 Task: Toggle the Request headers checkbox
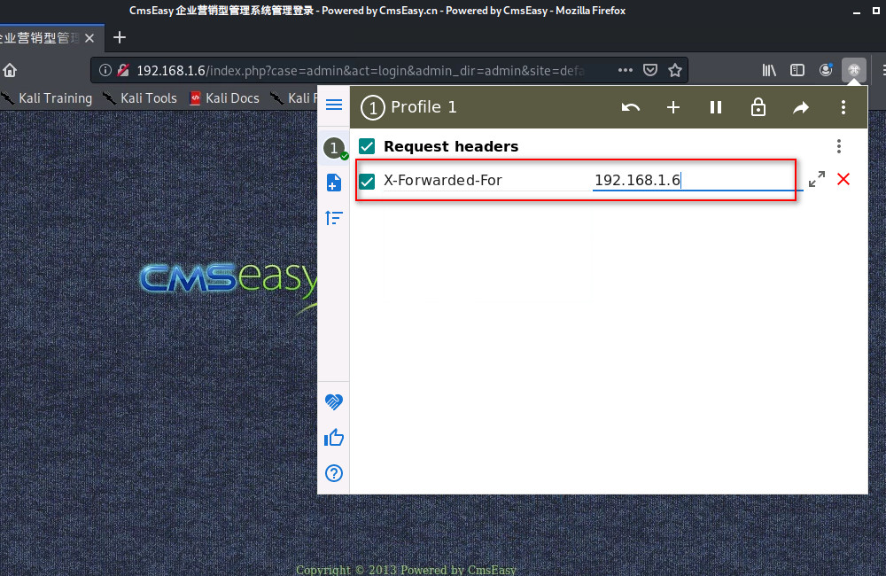pos(367,146)
